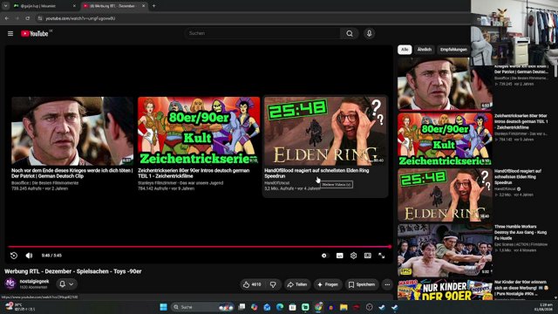The width and height of the screenshot is (558, 314).
Task: Select the Alle filter chip
Action: coord(405,50)
